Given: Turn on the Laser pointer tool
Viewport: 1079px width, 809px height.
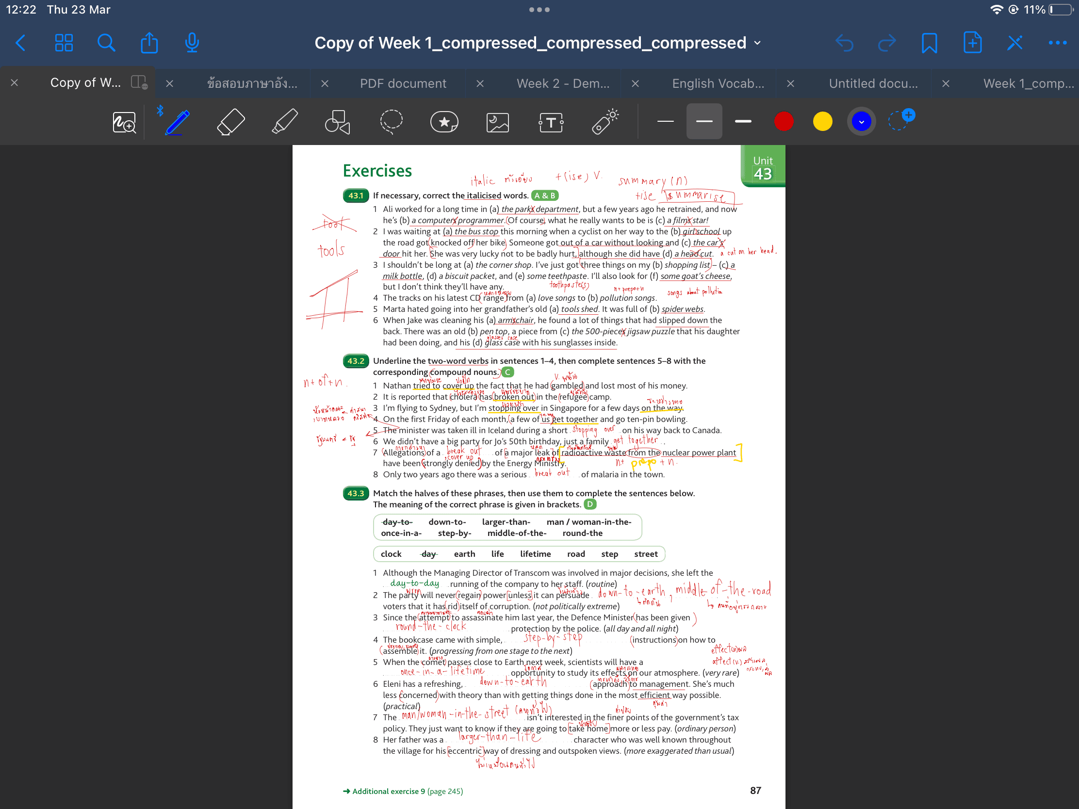Looking at the screenshot, I should pos(605,122).
